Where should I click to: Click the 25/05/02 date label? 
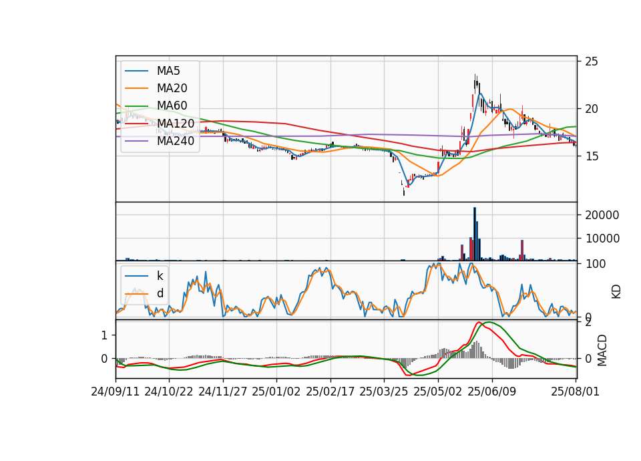tap(438, 392)
